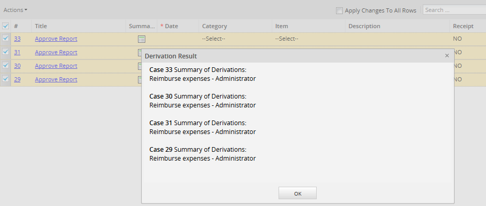Sort by the Title column header
486x206 pixels.
41,26
